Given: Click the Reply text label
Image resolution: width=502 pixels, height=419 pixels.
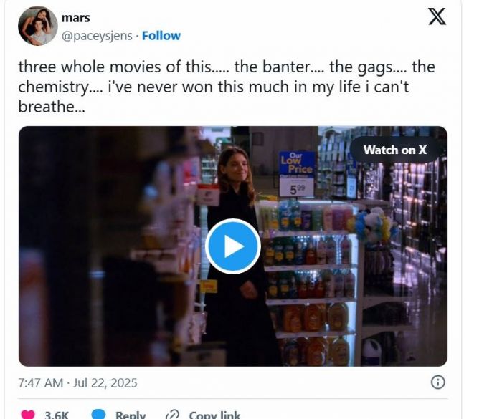Looking at the screenshot, I should (x=131, y=415).
